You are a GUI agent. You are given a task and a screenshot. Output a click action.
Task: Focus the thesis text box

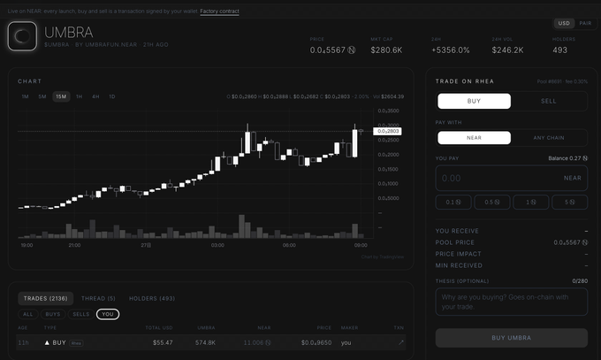(512, 302)
